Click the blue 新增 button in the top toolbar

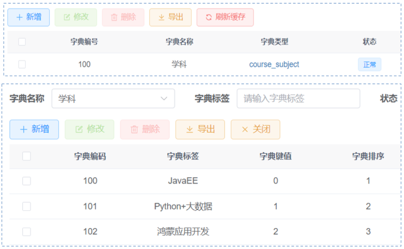tap(28, 17)
